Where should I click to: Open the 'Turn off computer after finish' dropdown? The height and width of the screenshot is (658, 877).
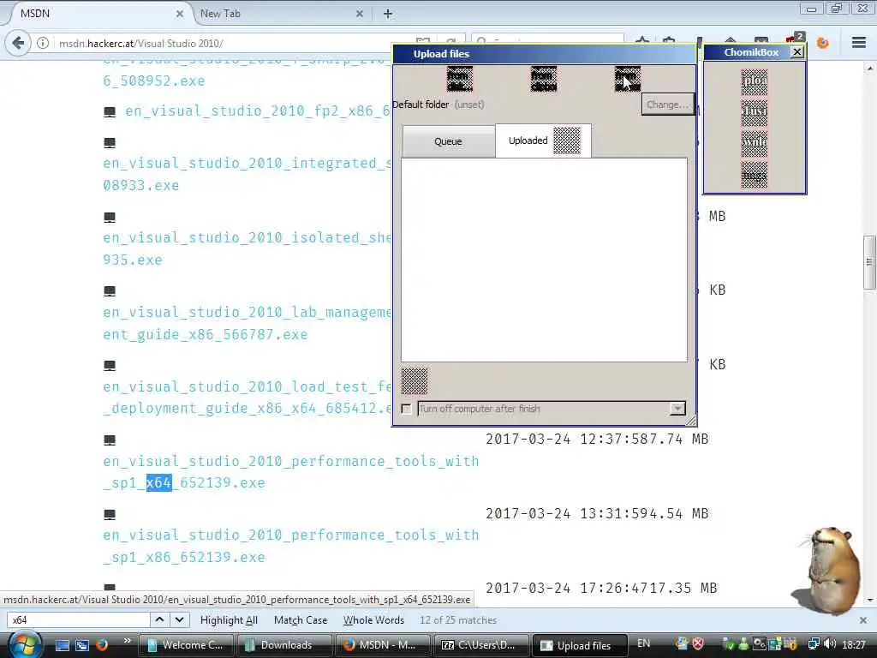pyautogui.click(x=677, y=409)
